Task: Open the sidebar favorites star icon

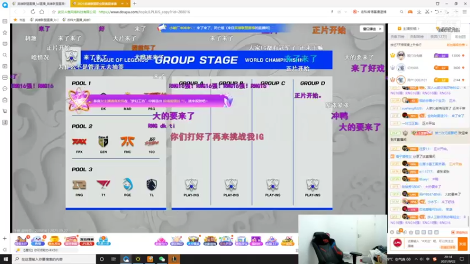Action: click(x=5, y=32)
